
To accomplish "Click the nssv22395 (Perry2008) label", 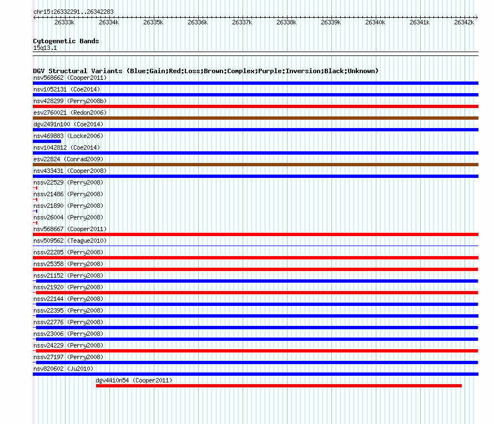I will pyautogui.click(x=68, y=310).
